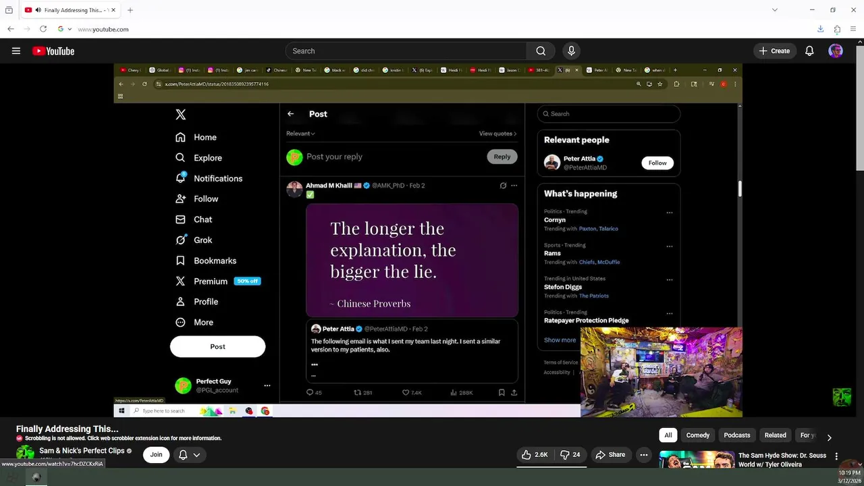Reload the page in the browser

pyautogui.click(x=43, y=29)
